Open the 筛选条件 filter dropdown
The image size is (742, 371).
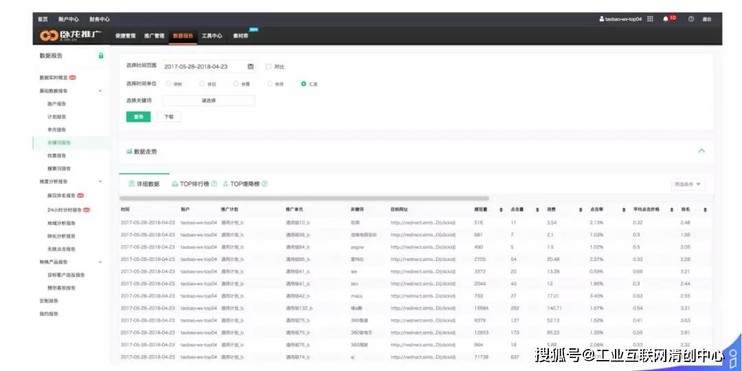pyautogui.click(x=688, y=184)
